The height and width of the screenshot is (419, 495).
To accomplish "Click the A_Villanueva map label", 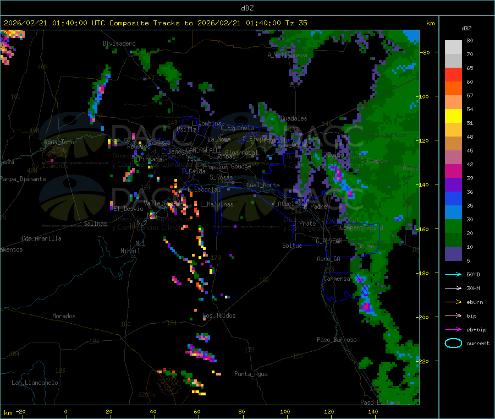I will (x=287, y=55).
